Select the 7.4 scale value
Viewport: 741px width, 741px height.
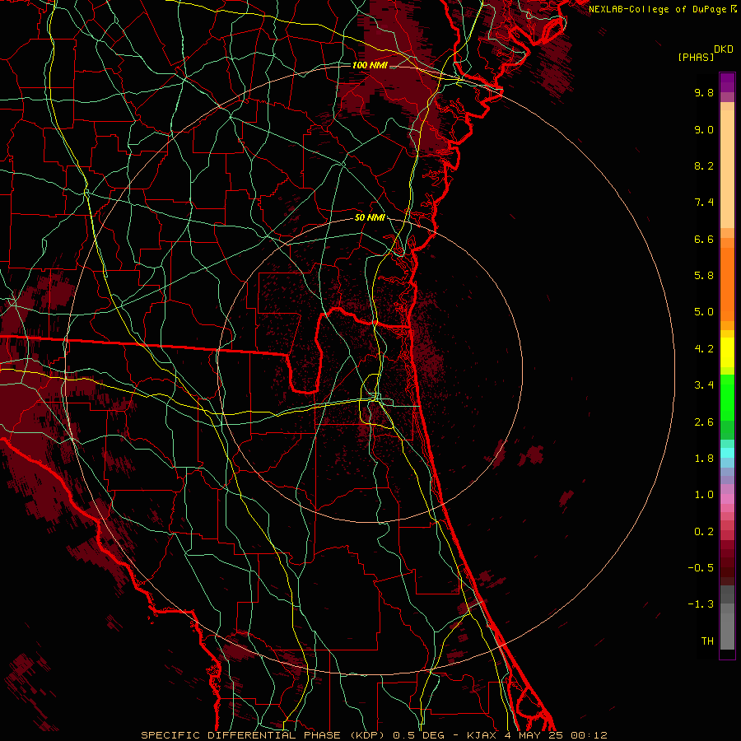click(x=704, y=203)
